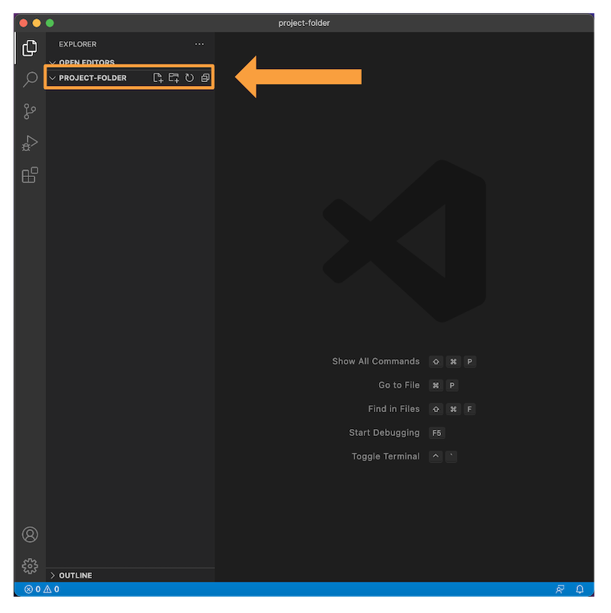Viewport: 611px width, 613px height.
Task: Open the Accounts menu icon
Action: click(x=30, y=534)
